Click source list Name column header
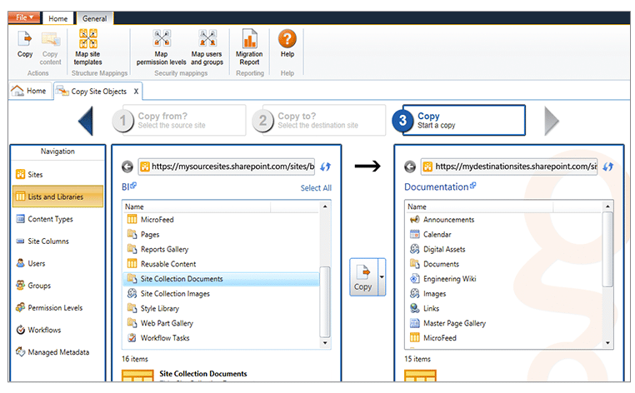Viewport: 635px width, 393px height. 197,206
